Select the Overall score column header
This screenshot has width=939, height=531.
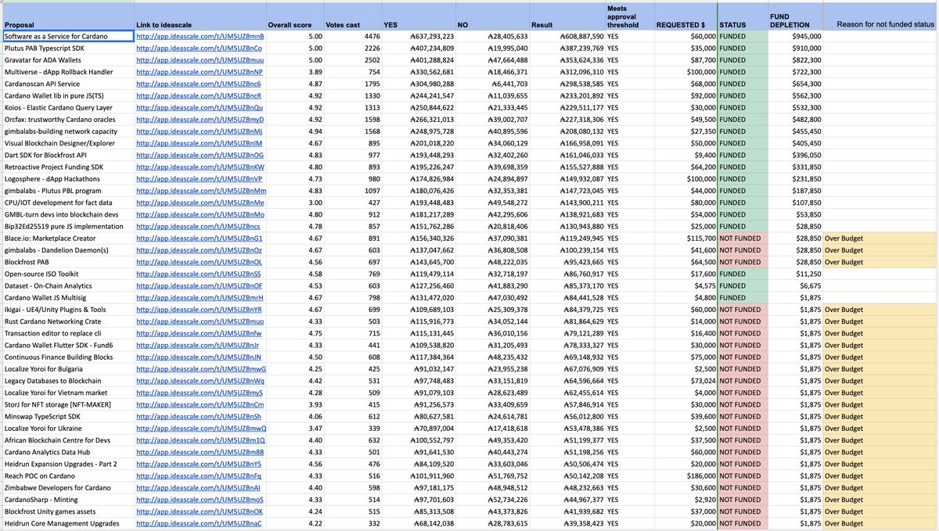click(x=295, y=16)
